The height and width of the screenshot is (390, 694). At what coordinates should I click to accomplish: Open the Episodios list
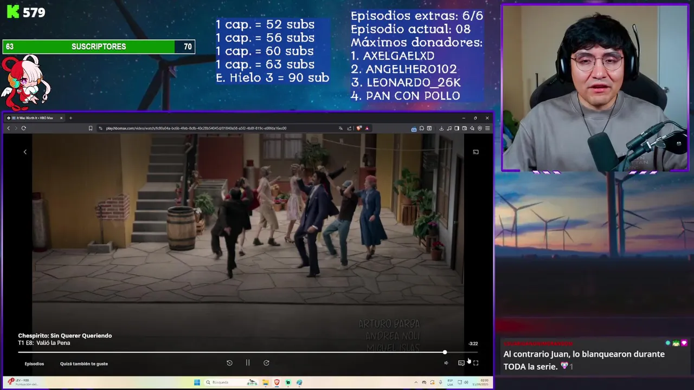[34, 363]
